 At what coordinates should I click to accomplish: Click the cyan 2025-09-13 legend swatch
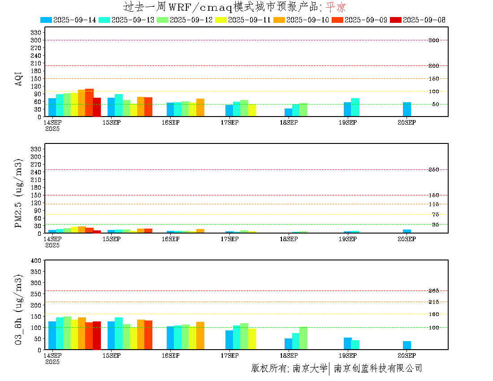pyautogui.click(x=104, y=20)
